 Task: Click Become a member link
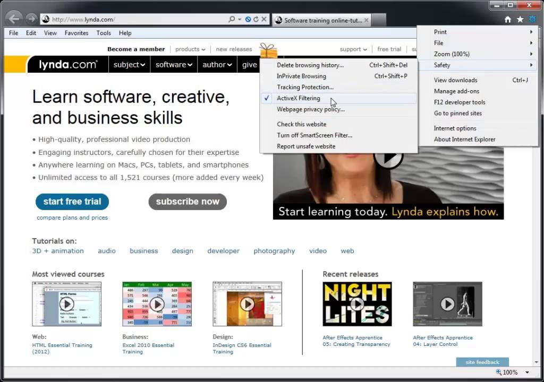click(136, 49)
